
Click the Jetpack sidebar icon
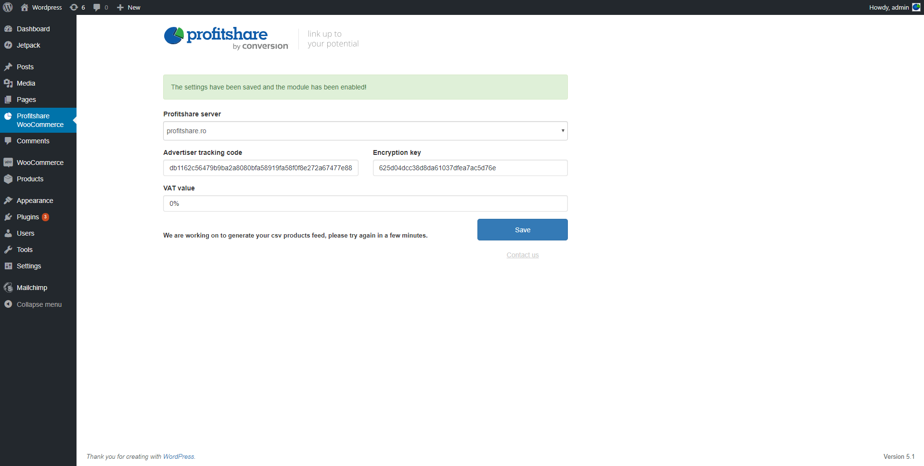[x=8, y=45]
